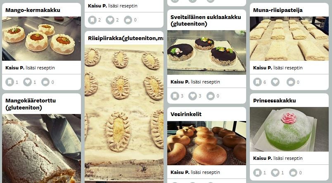This screenshot has width=332, height=183.
Task: Open the Prinsessakakku green cake photo
Action: (x=289, y=129)
